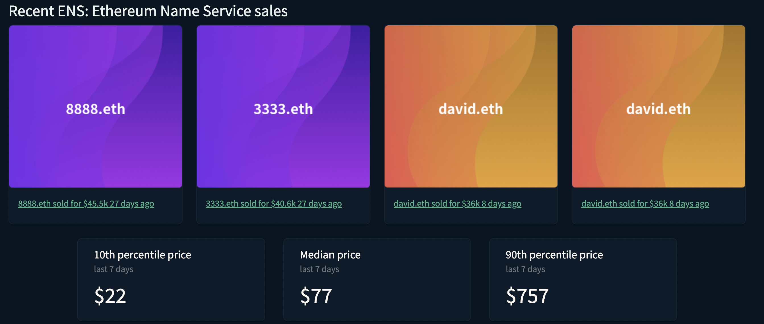Select the first orange david.eth card image
764x324 pixels.
[471, 106]
